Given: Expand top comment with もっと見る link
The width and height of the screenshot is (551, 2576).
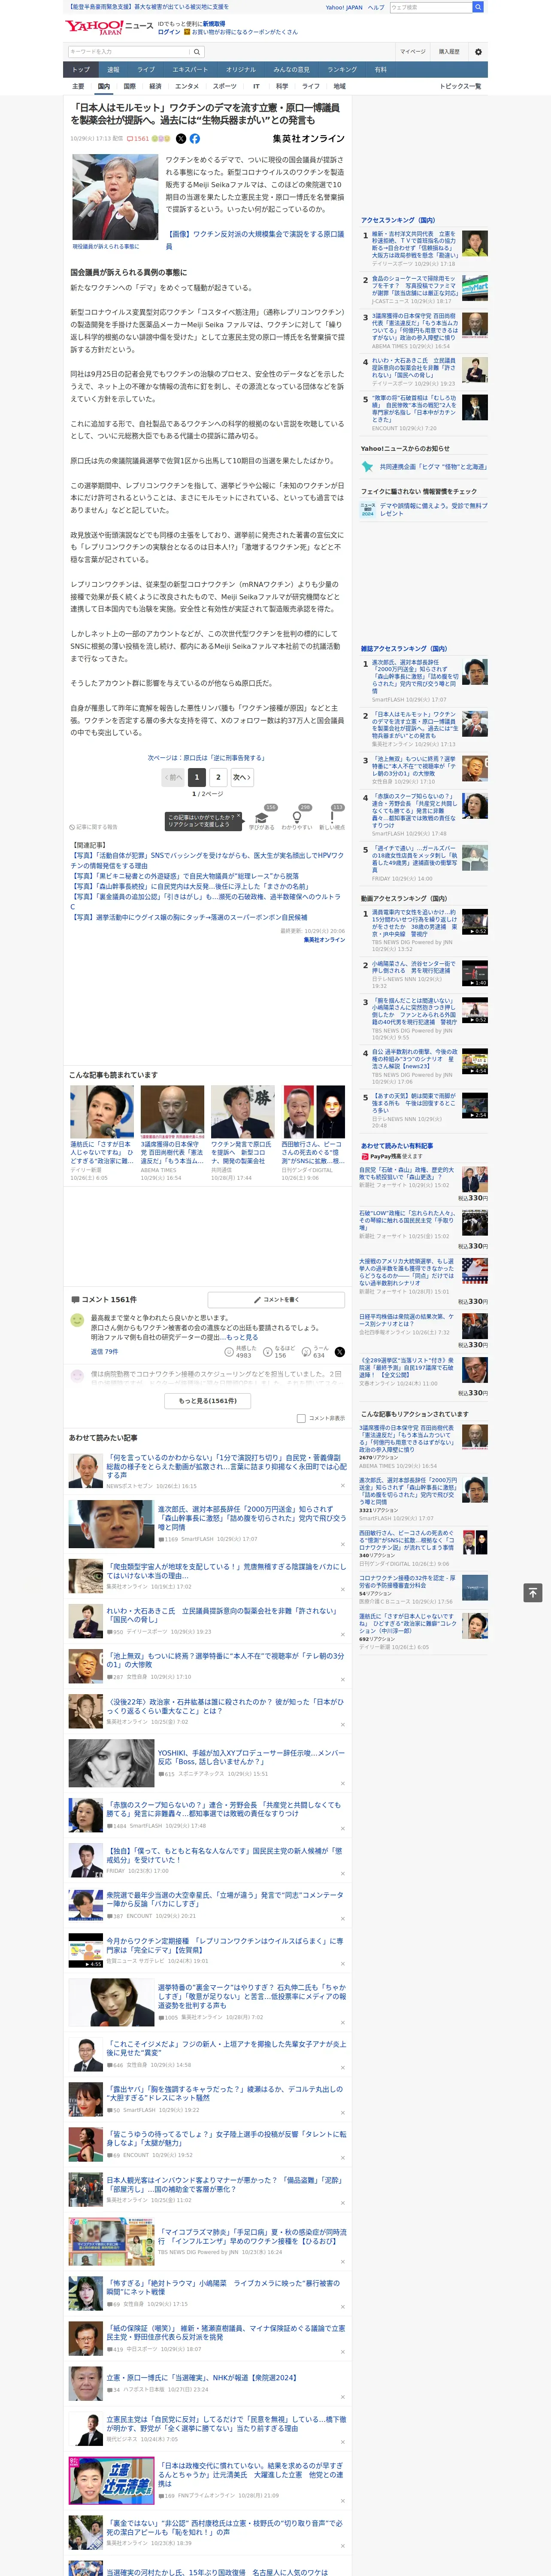Looking at the screenshot, I should click(x=241, y=1337).
